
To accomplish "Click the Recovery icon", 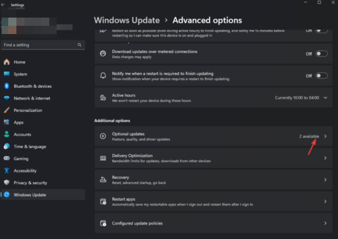I will pyautogui.click(x=103, y=180).
